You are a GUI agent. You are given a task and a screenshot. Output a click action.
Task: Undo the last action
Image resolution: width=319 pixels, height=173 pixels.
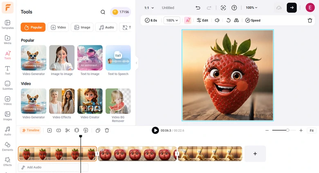[198, 8]
